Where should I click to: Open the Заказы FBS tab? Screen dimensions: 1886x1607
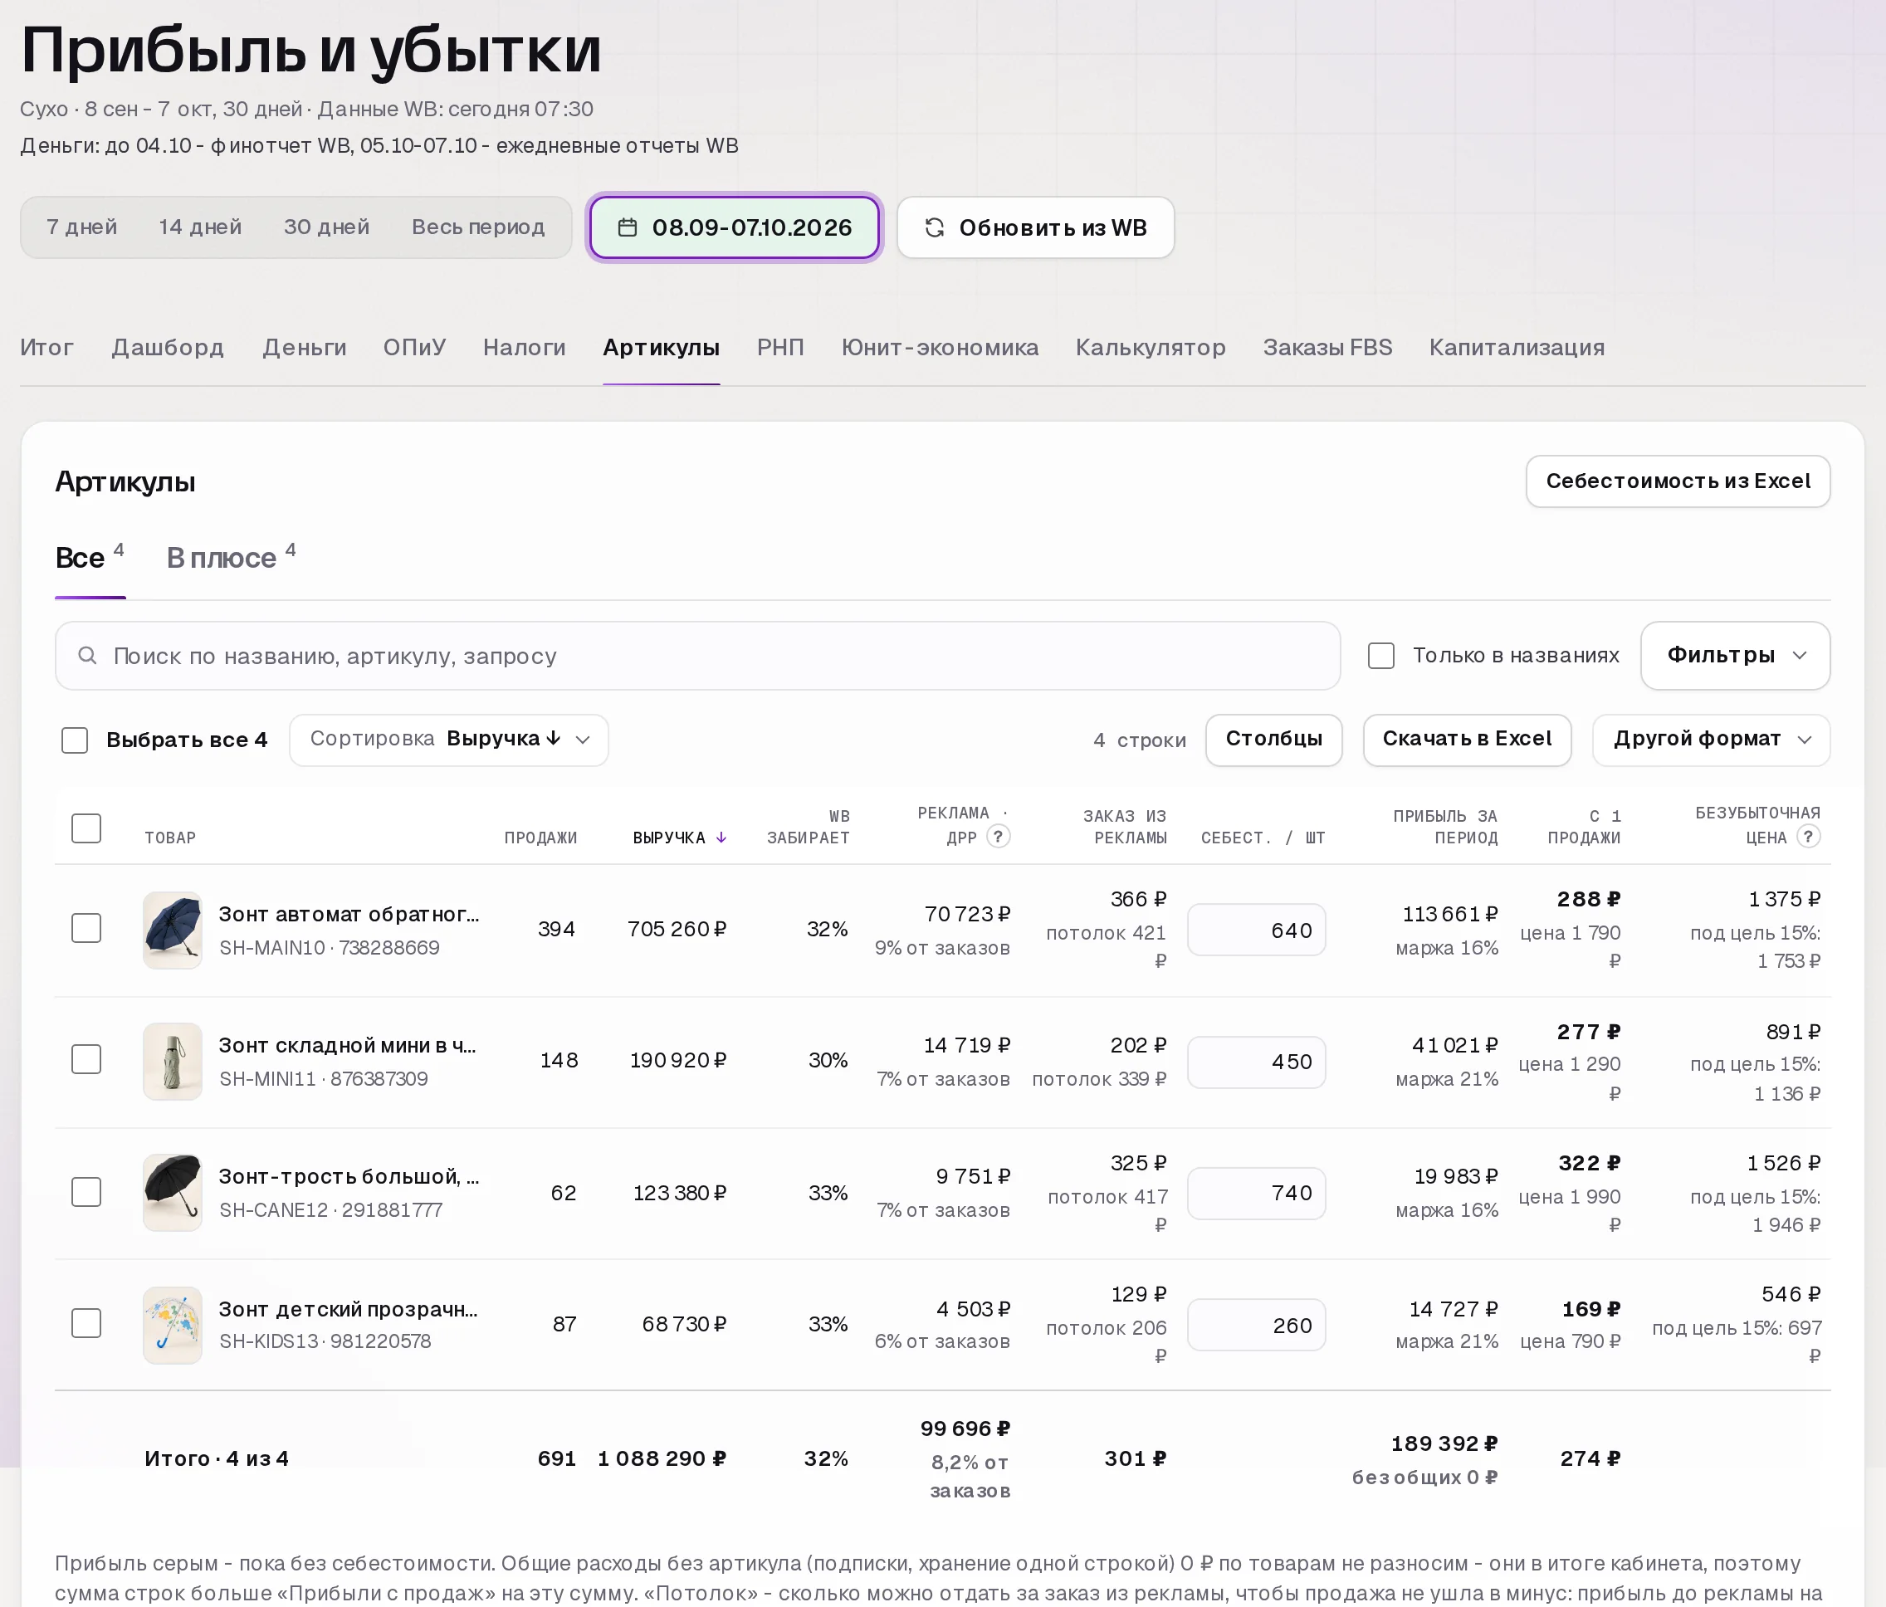1327,347
